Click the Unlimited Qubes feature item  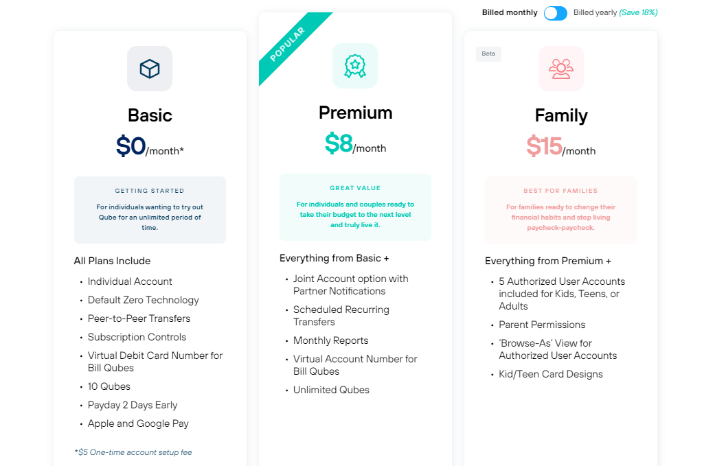pyautogui.click(x=331, y=390)
